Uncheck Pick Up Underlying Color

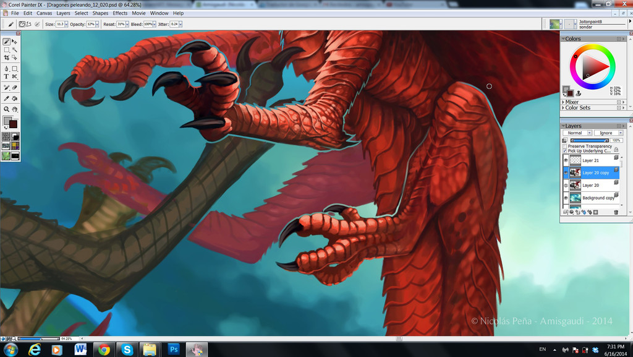565,150
